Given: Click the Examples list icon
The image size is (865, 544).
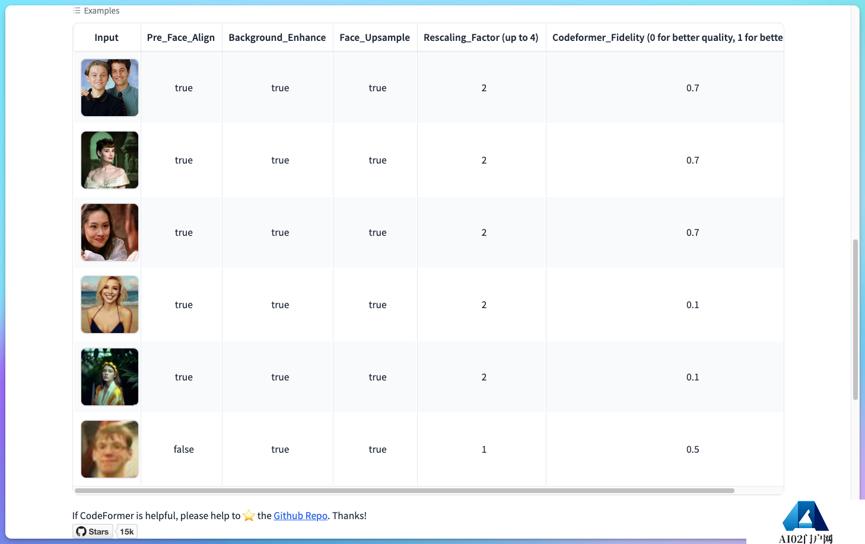Looking at the screenshot, I should point(77,11).
